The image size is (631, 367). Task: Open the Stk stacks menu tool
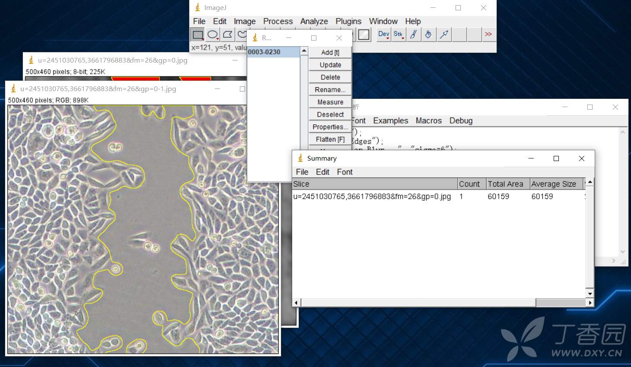tap(398, 35)
